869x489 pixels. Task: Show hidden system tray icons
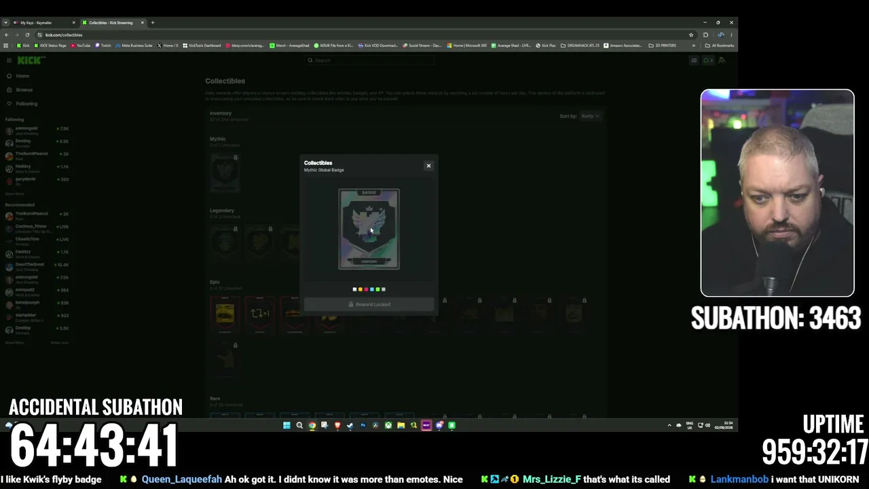pos(669,426)
